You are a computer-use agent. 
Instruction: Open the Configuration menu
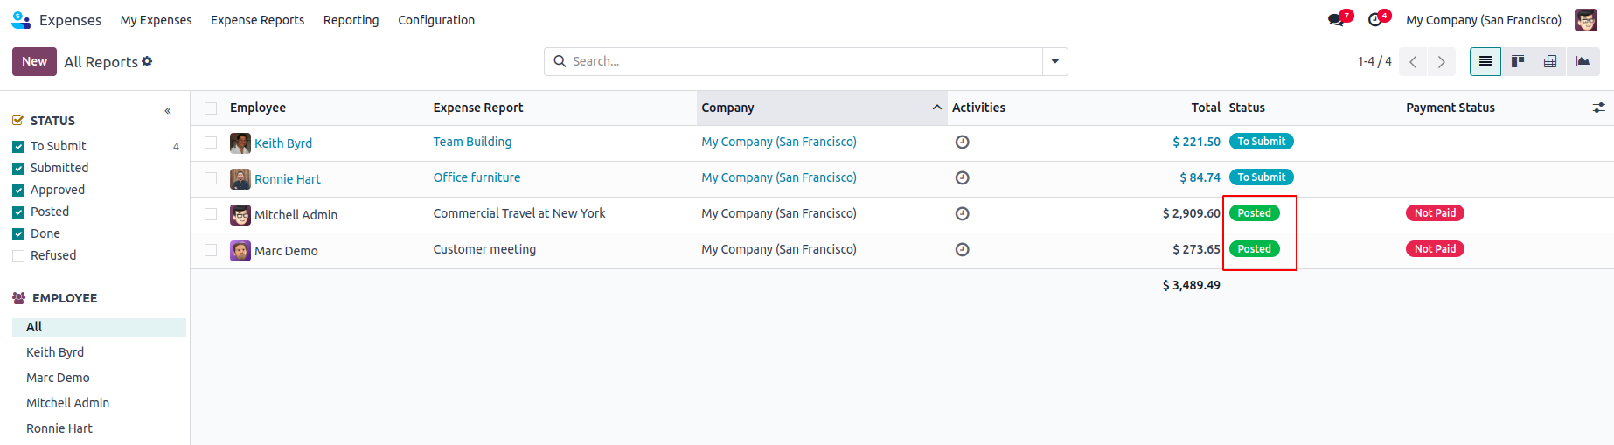[x=436, y=20]
